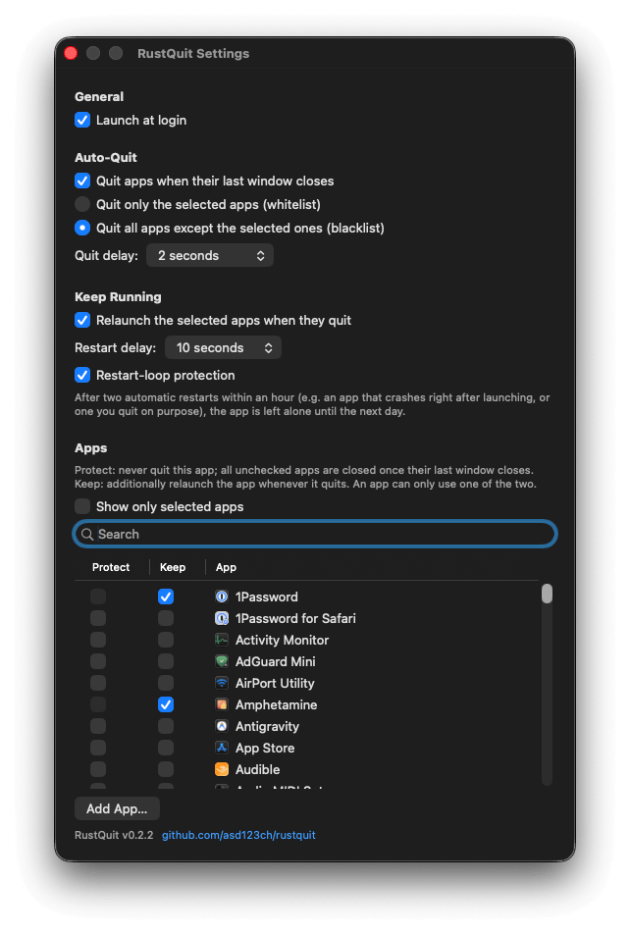
Task: Click the 1Password for Safari icon
Action: coord(222,618)
